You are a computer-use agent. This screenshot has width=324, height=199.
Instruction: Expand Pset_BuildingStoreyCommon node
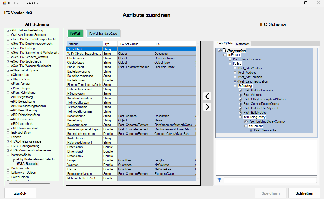(246, 121)
